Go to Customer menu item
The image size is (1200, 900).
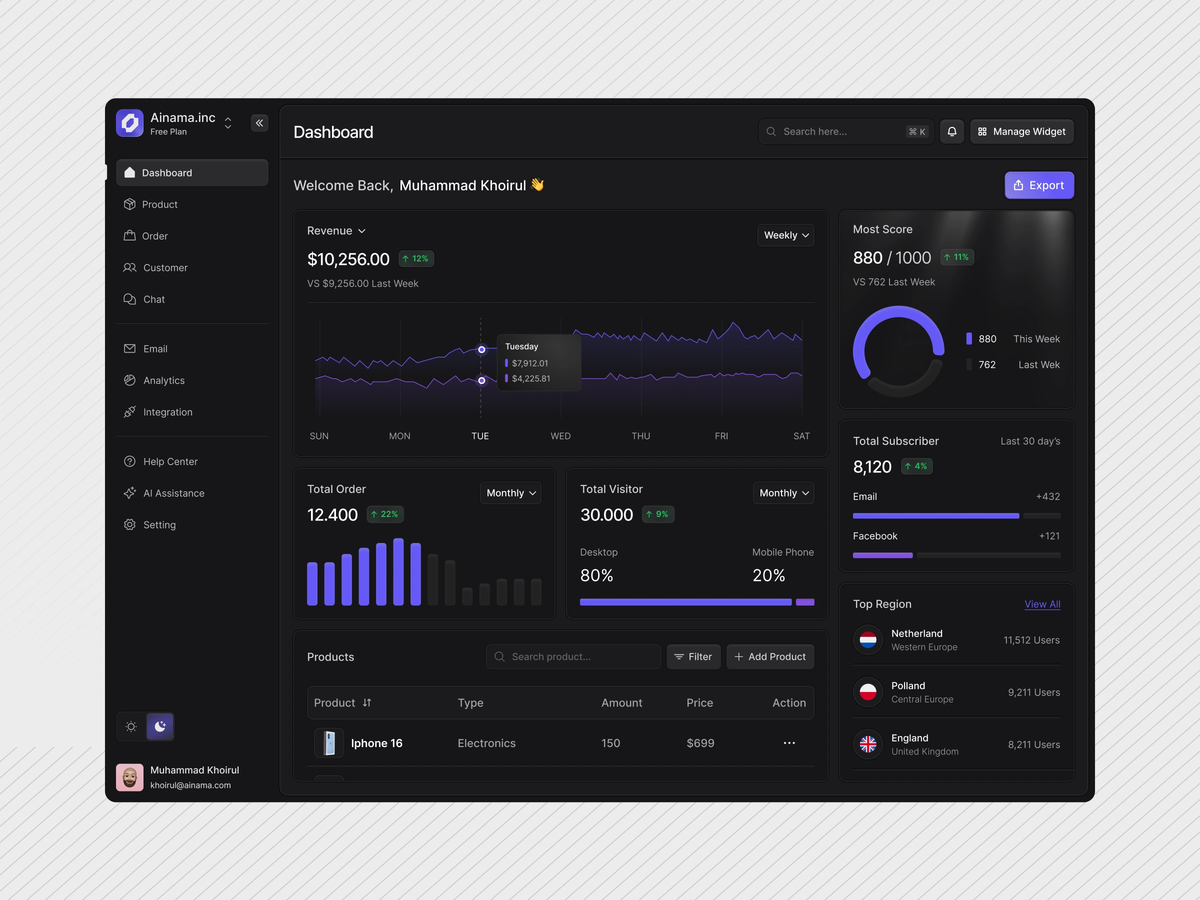click(x=165, y=267)
